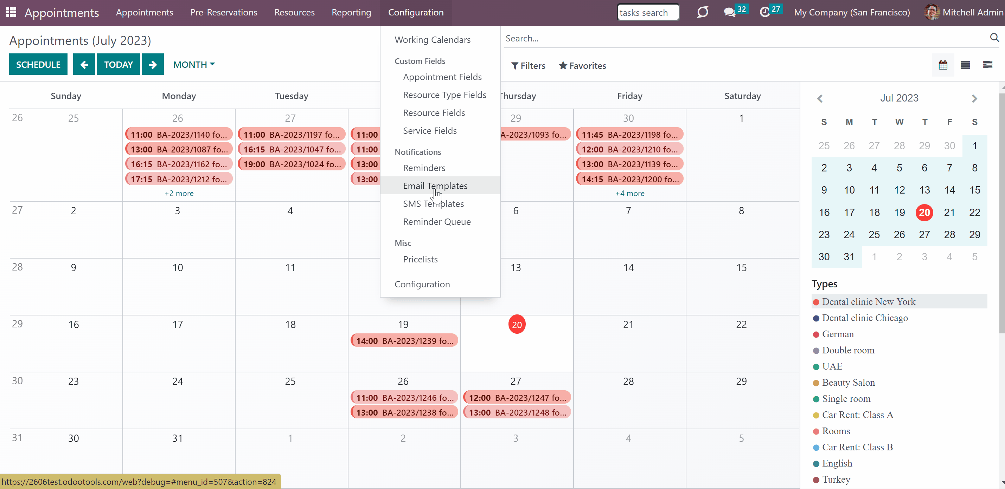Collapse the Configuration top menu
This screenshot has width=1005, height=489.
[416, 12]
